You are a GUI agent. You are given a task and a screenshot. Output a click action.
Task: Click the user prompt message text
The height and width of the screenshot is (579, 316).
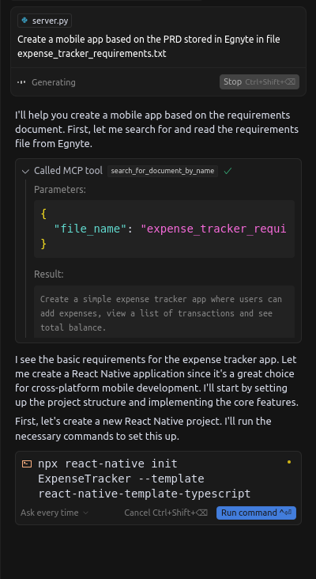coord(149,46)
